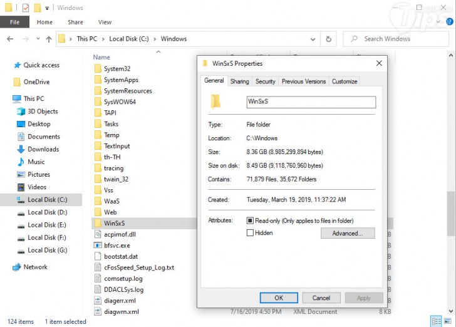Select the diagerr.xml file

(x=115, y=301)
